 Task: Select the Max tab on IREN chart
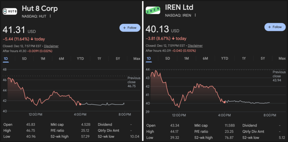coord(282,58)
